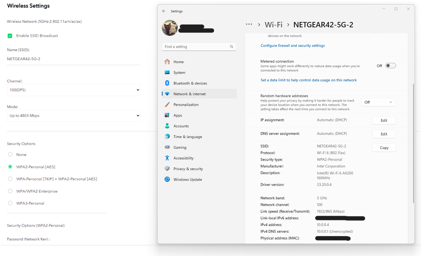Click the Gaming controller icon

[x=167, y=147]
